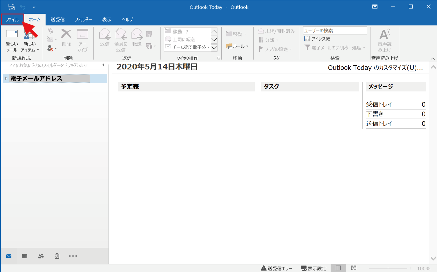Switch to the Send/Receive (送受信) tab
437x272 pixels.
pos(57,20)
